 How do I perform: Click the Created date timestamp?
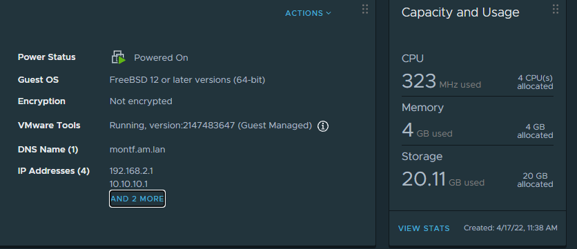click(510, 228)
